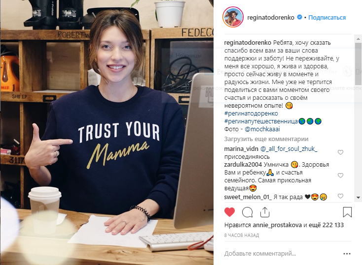Like the sweet_melon_01_ comment
362x265 pixels.
click(340, 196)
